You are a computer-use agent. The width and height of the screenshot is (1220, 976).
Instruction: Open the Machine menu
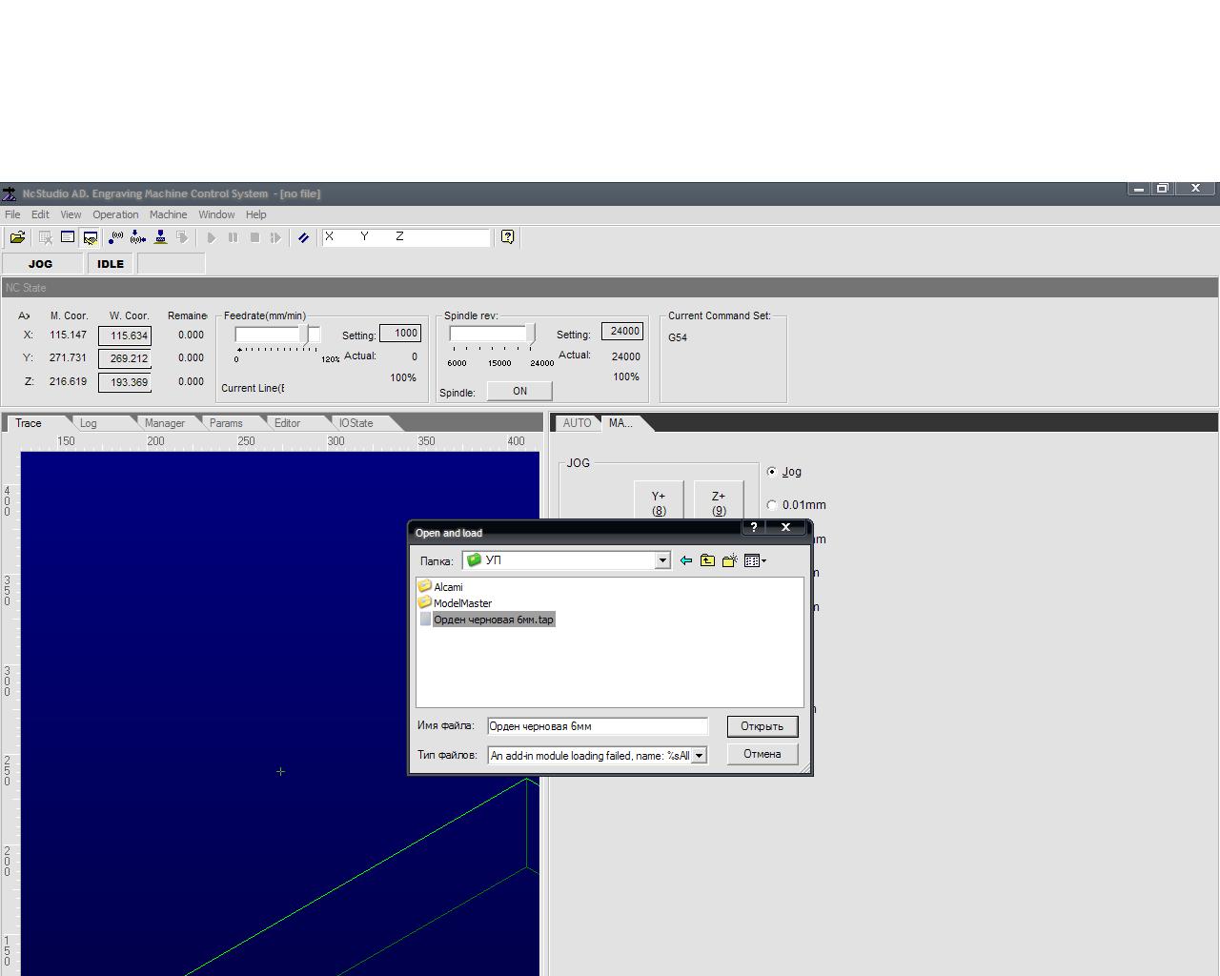[x=168, y=214]
